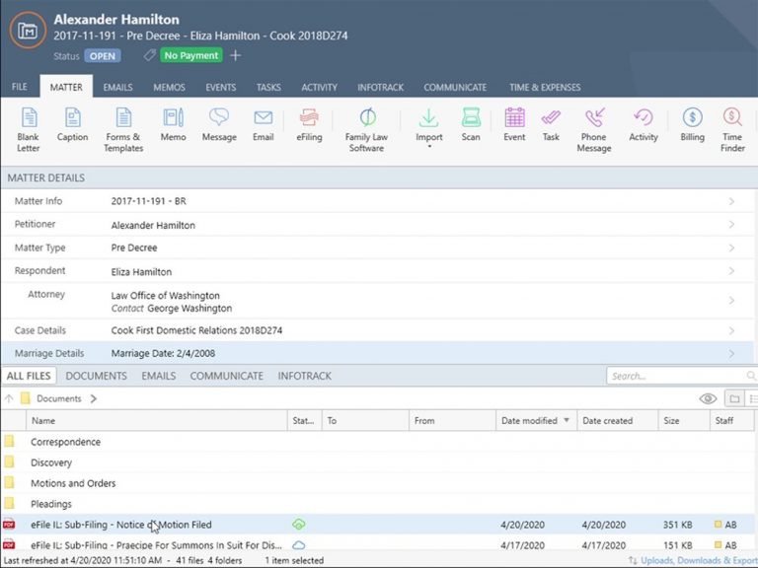Show the DOCUMENTS files filter

(96, 376)
